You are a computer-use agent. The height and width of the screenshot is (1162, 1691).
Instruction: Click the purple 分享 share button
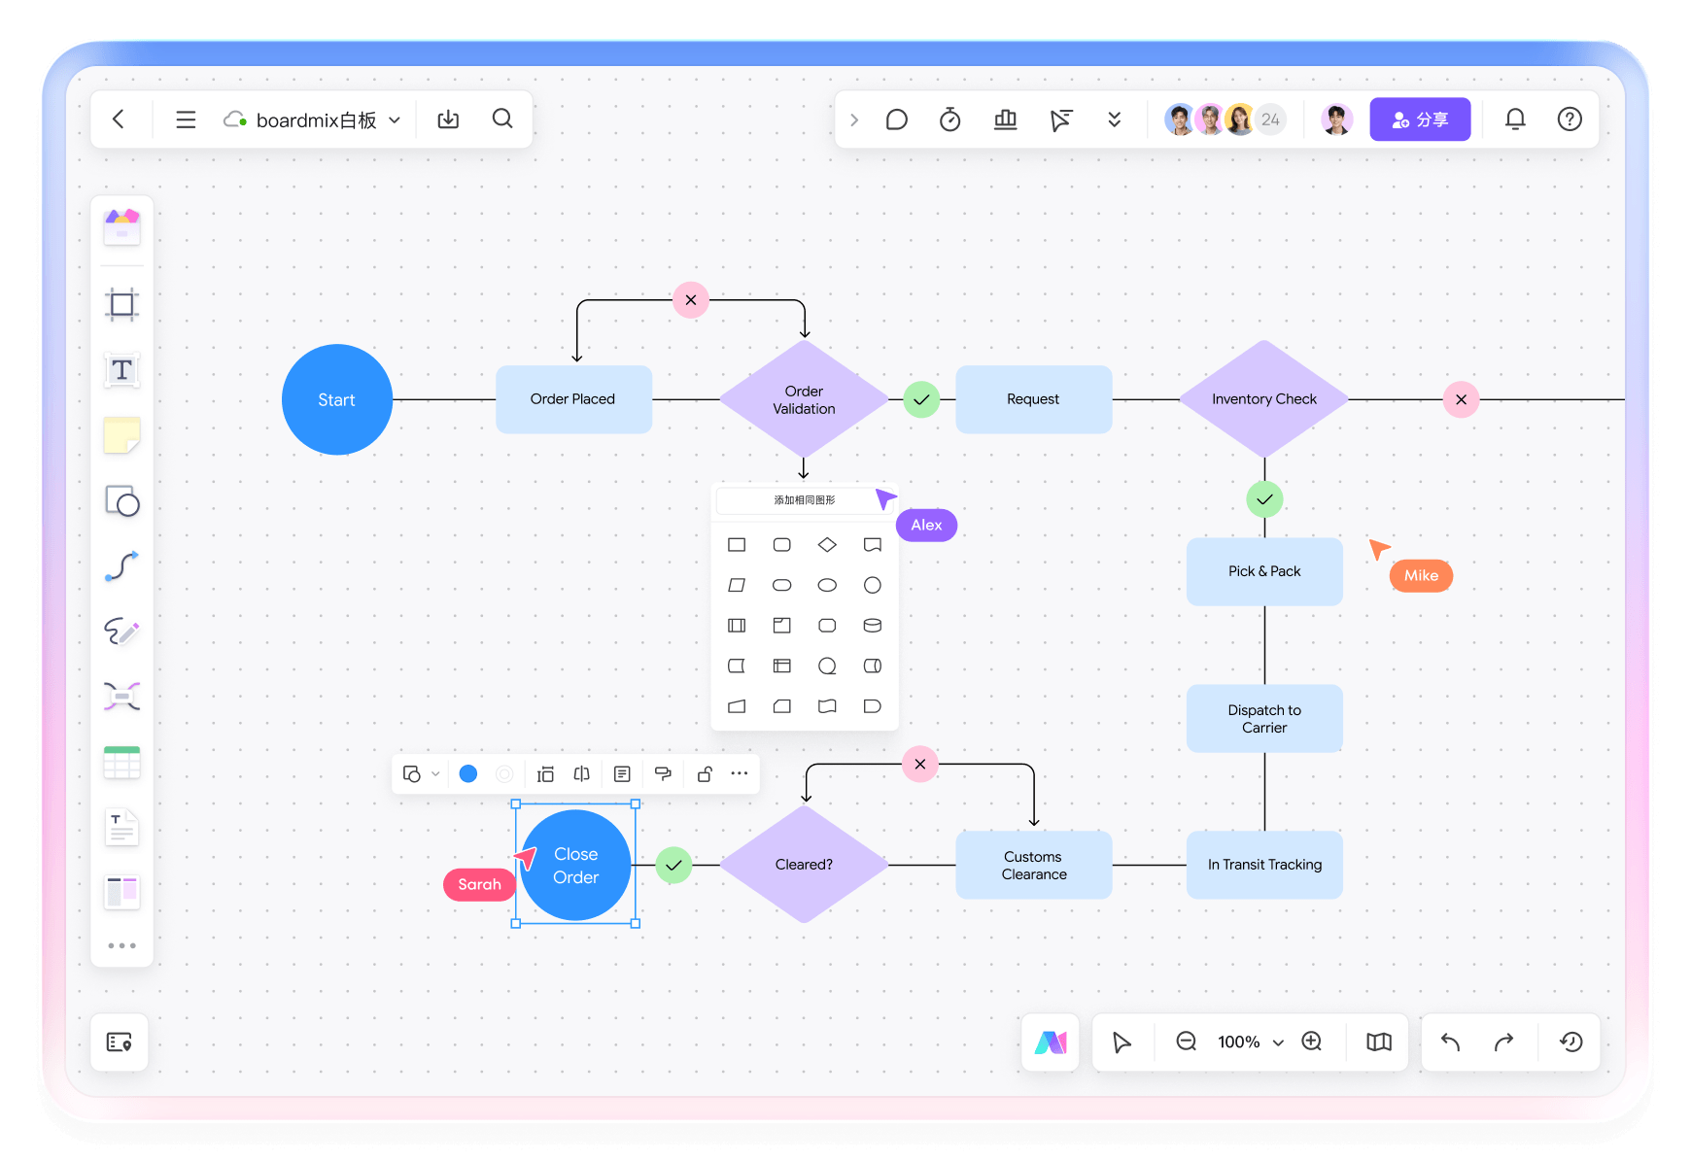click(x=1419, y=120)
